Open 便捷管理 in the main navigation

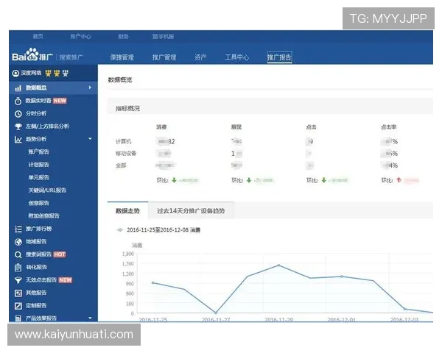122,57
